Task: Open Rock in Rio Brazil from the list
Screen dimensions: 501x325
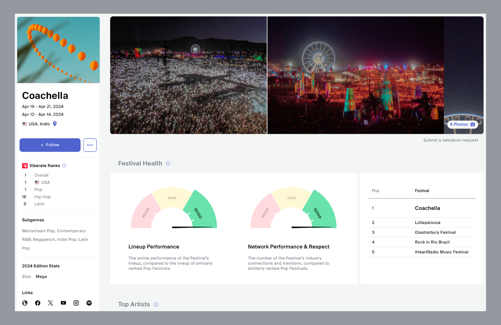Action: coord(432,242)
